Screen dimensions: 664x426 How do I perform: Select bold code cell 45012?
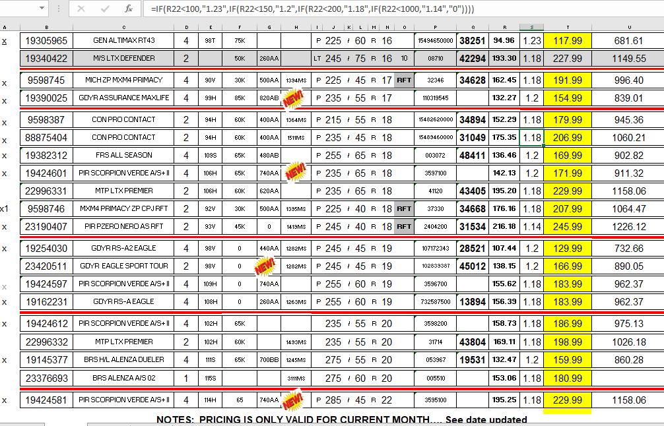pos(473,266)
